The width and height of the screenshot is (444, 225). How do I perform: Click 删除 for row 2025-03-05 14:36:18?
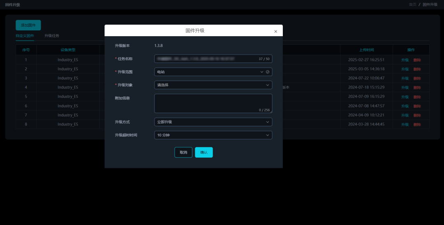(417, 69)
